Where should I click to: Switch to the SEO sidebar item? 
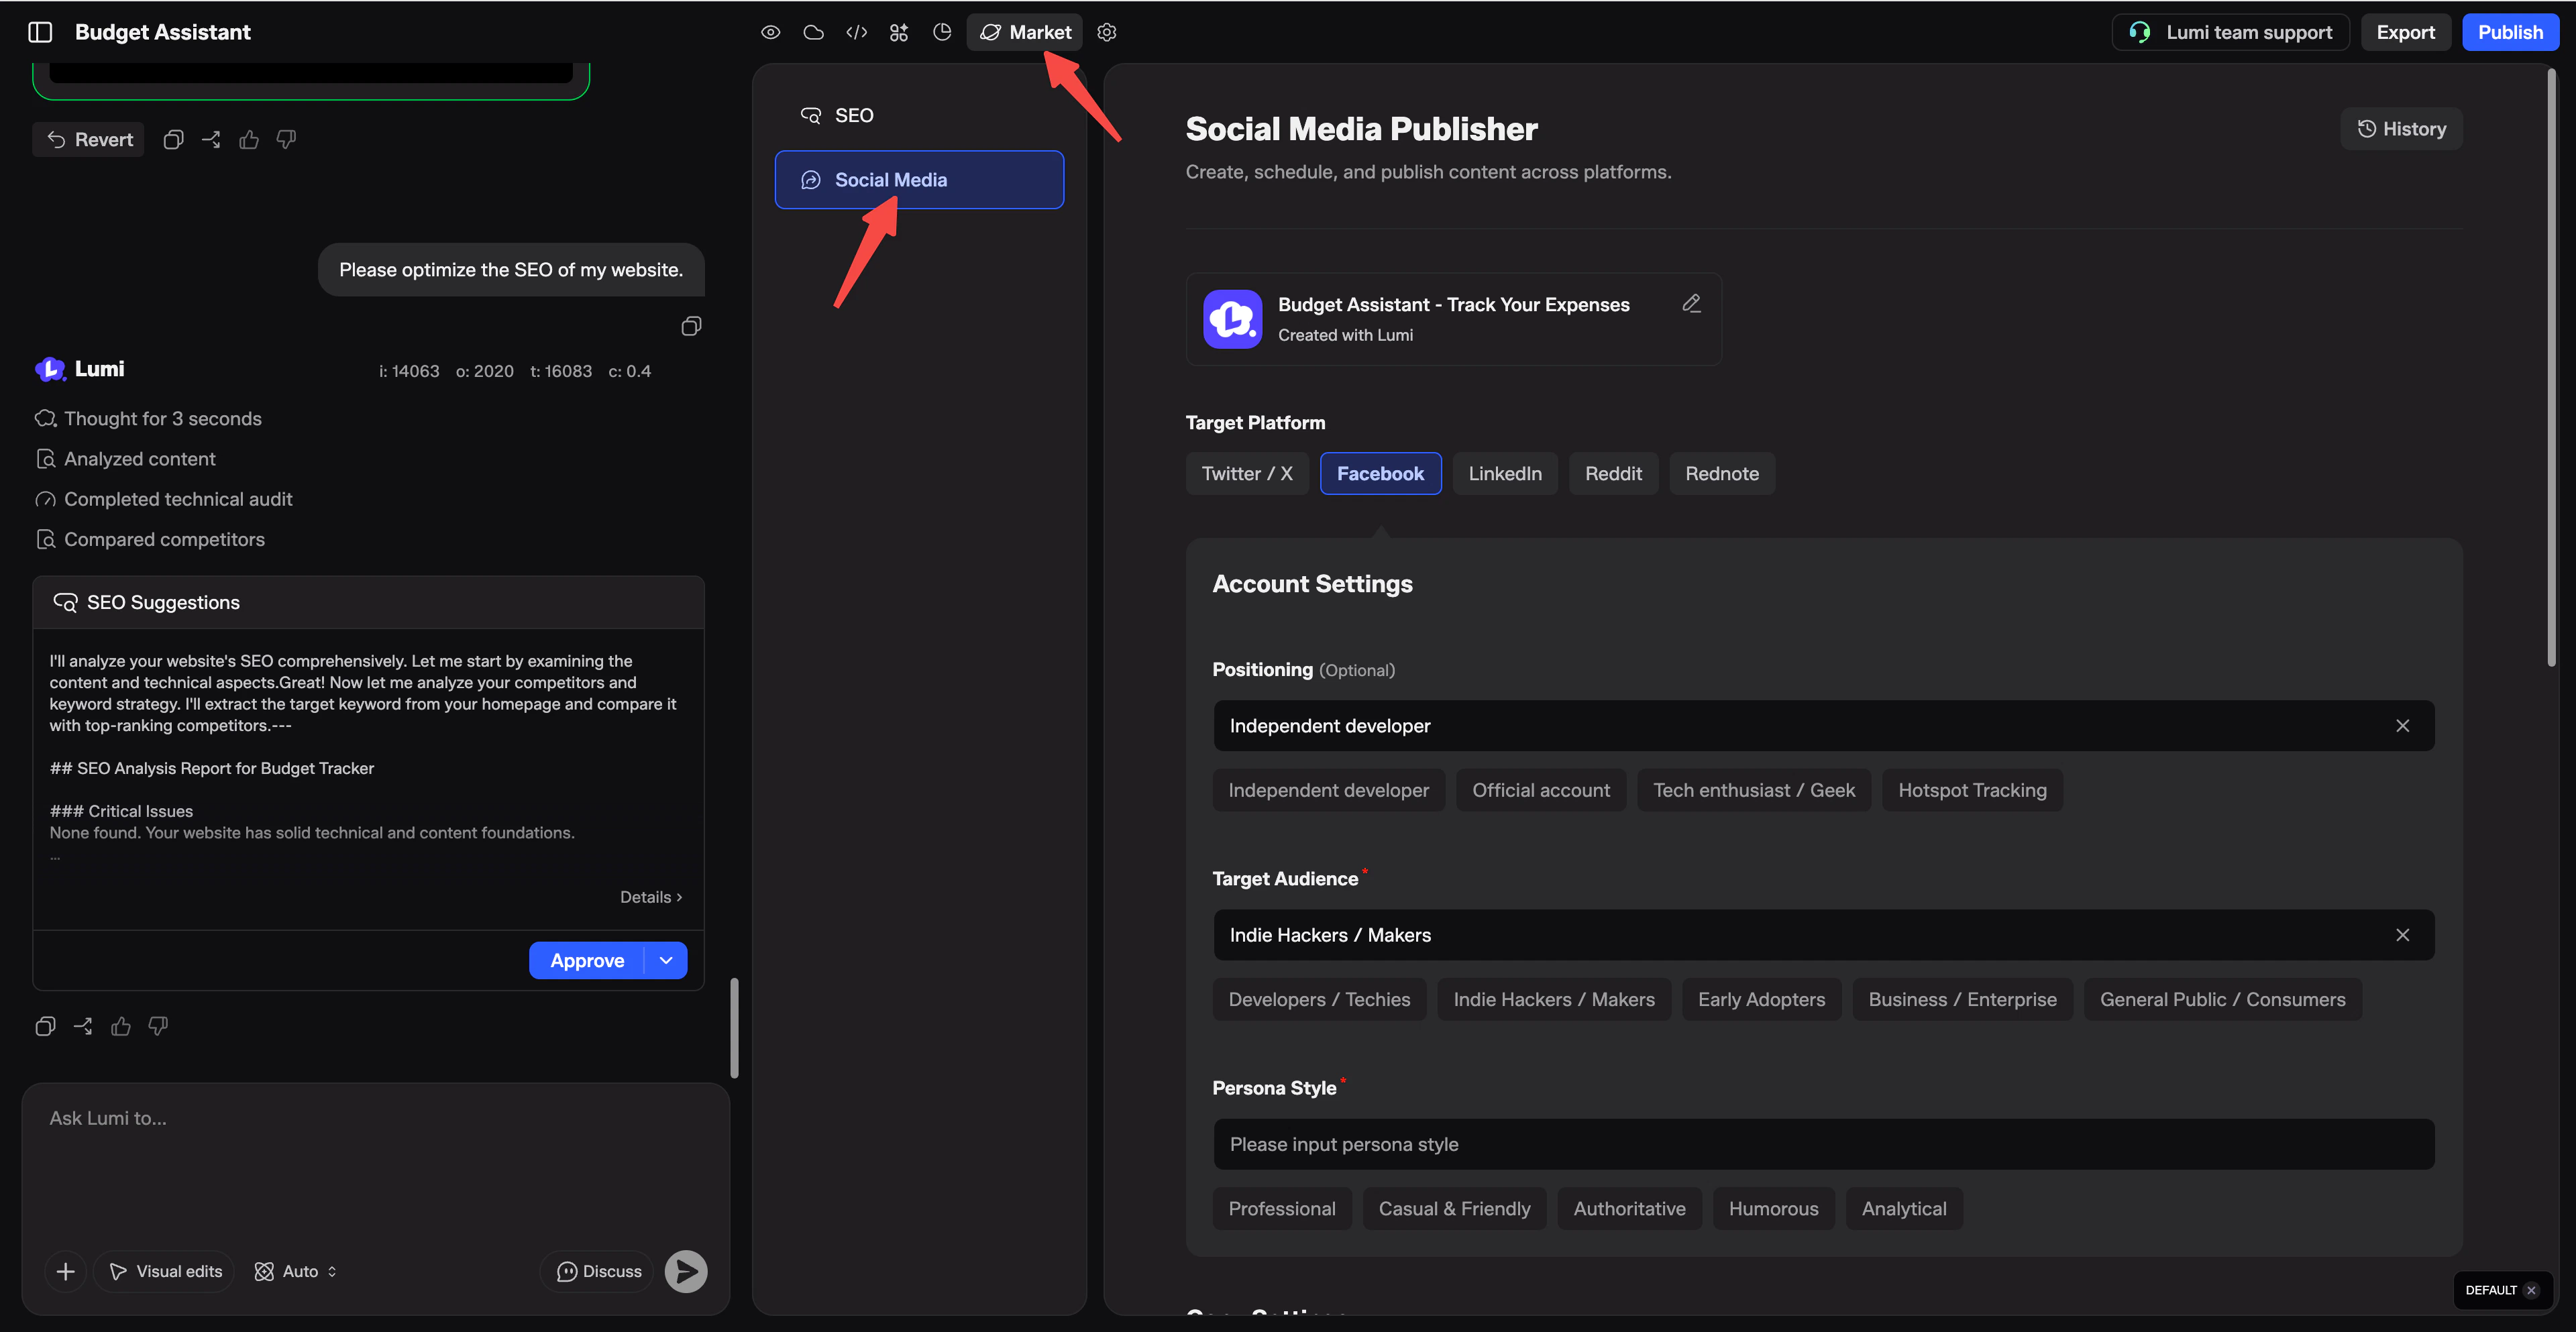pyautogui.click(x=854, y=115)
